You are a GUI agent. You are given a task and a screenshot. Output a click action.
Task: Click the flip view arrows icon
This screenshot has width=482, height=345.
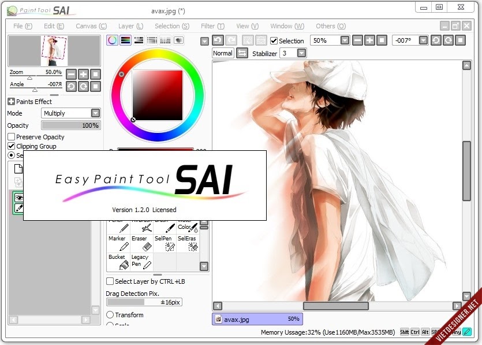click(x=242, y=53)
